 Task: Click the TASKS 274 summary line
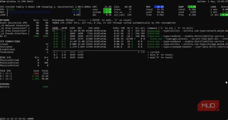tap(114, 23)
